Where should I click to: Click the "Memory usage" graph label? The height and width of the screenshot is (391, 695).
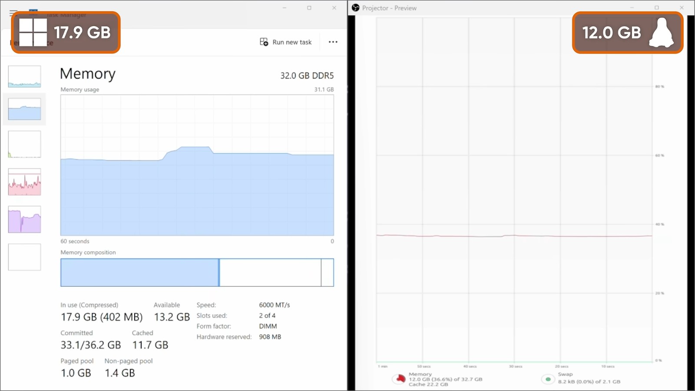point(80,89)
